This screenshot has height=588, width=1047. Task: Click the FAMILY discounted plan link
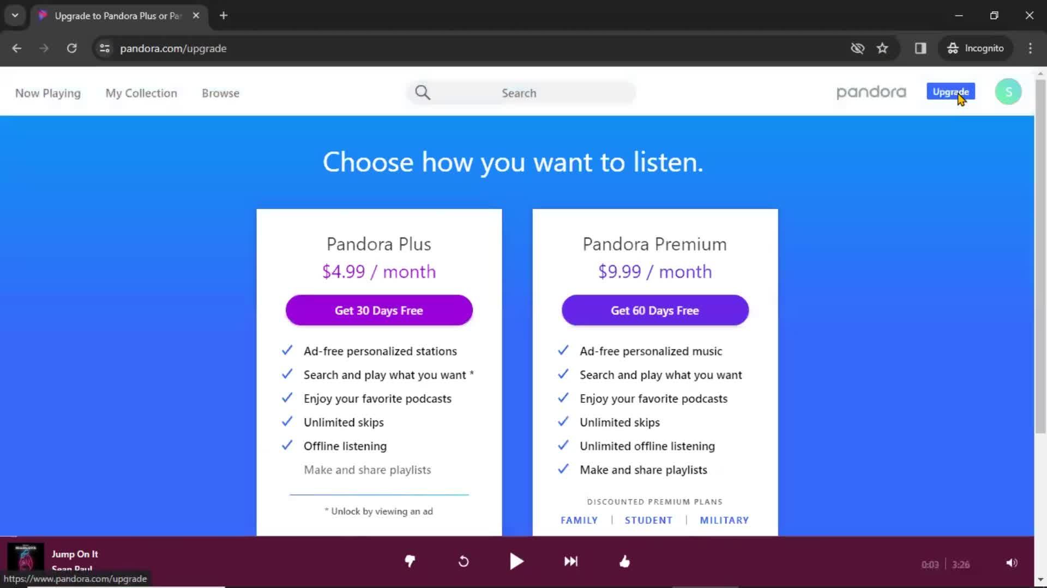point(579,520)
